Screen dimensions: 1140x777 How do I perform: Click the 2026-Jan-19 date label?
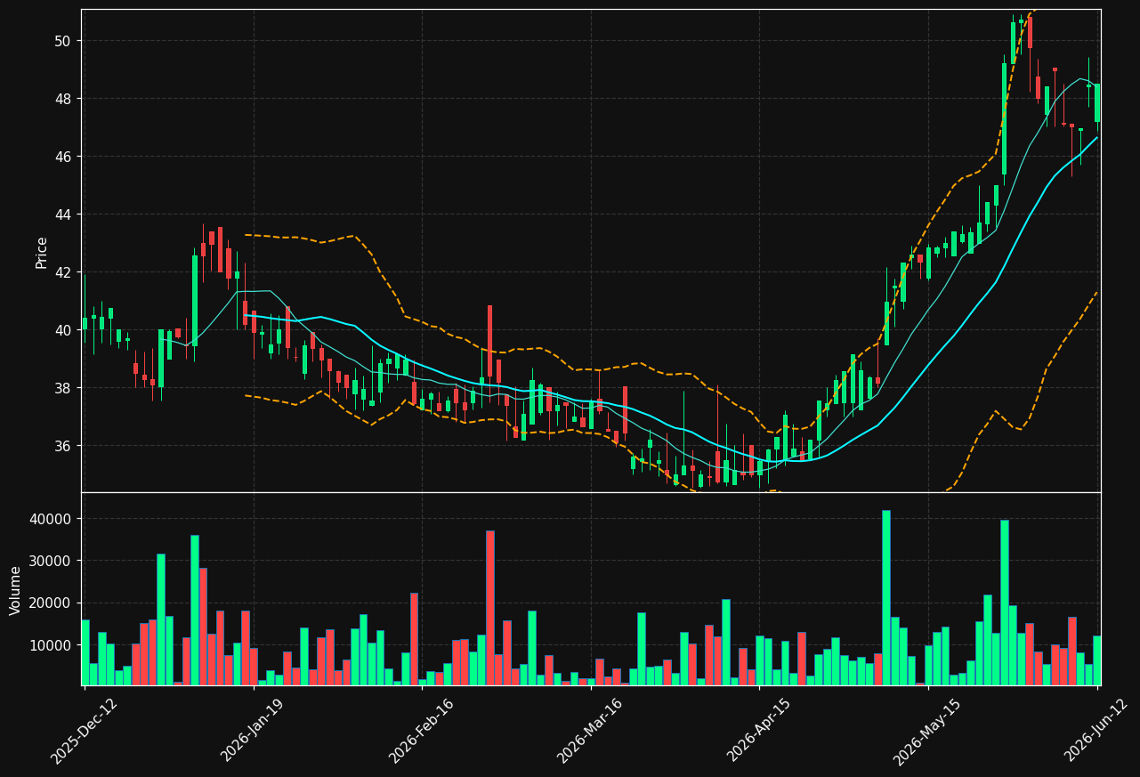coord(253,730)
